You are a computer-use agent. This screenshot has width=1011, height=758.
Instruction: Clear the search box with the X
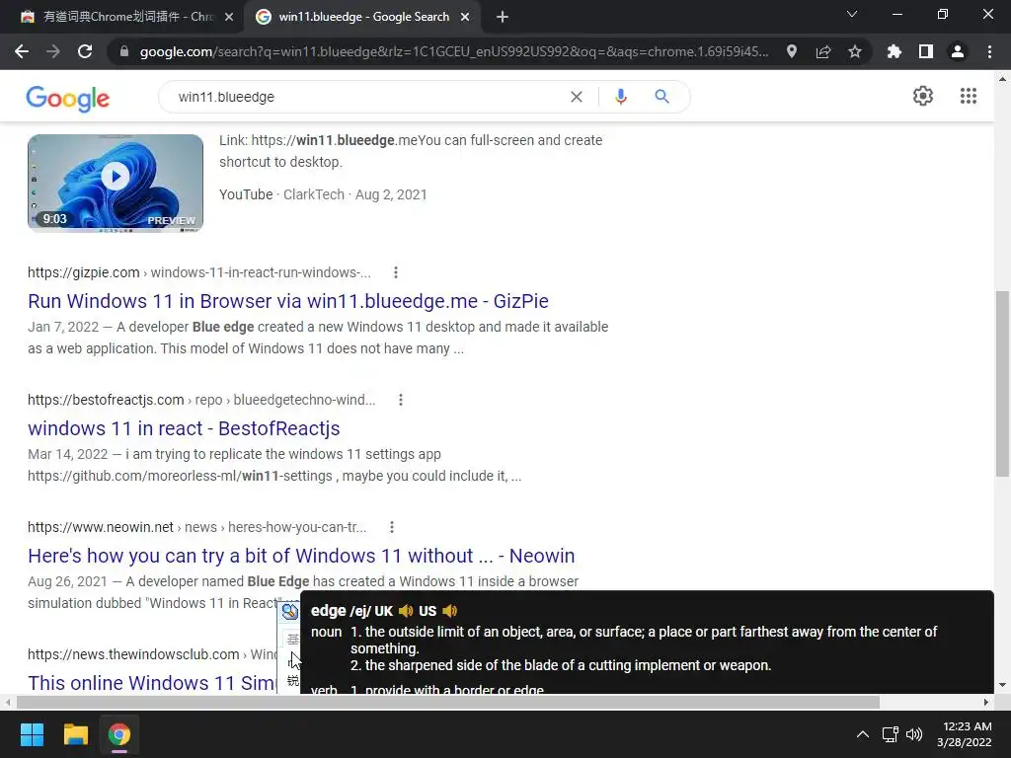tap(577, 97)
